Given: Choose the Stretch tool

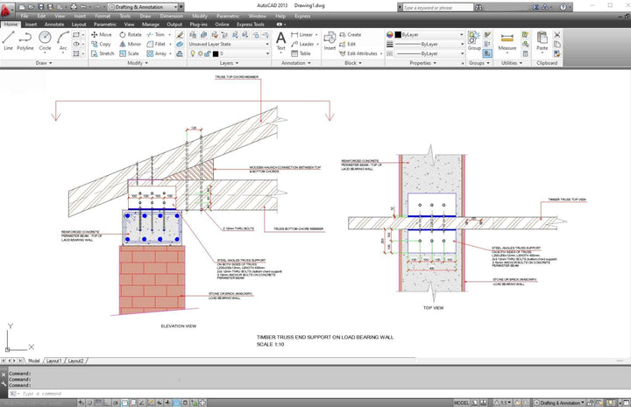Looking at the screenshot, I should [103, 53].
